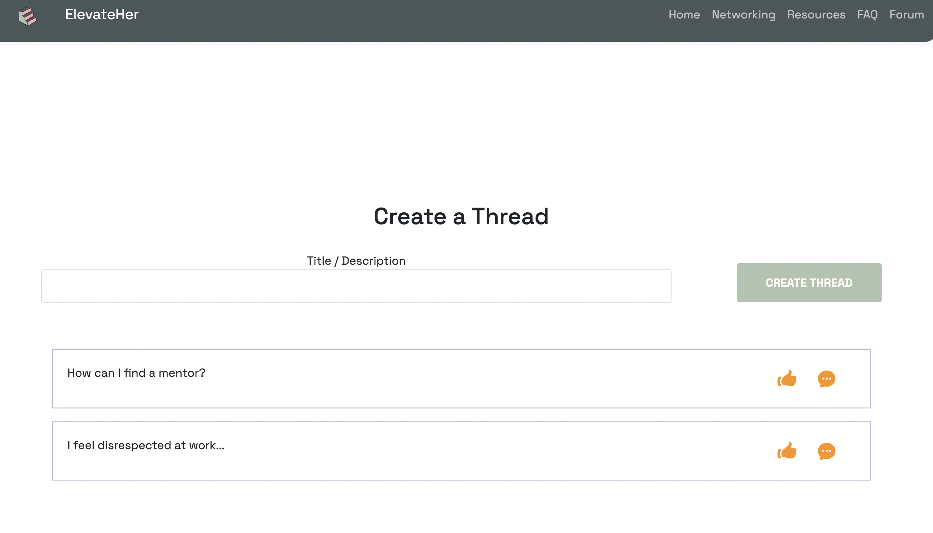Focus the Title / Description input field
Viewport: 933px width, 533px height.
tap(356, 286)
